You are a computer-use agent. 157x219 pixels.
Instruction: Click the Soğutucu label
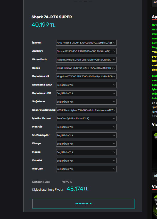point(38,102)
